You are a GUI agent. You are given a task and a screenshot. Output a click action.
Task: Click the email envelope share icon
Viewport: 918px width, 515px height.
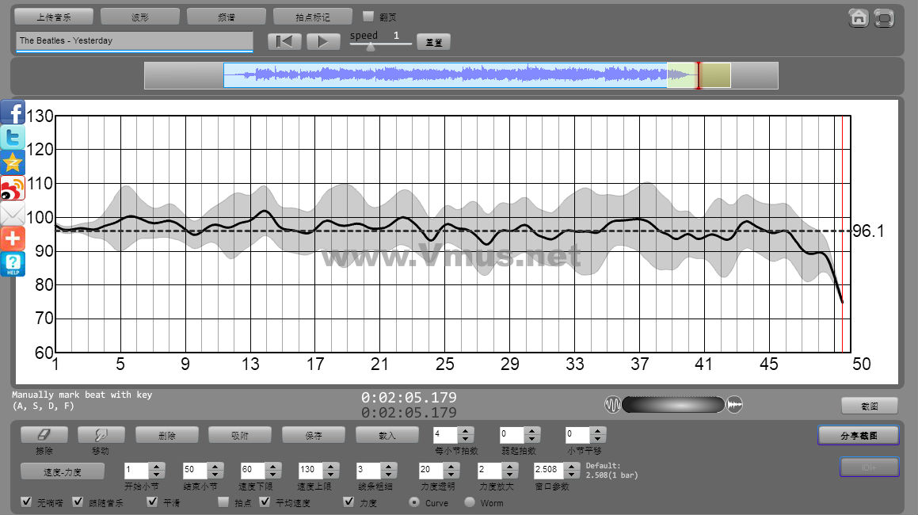point(13,213)
